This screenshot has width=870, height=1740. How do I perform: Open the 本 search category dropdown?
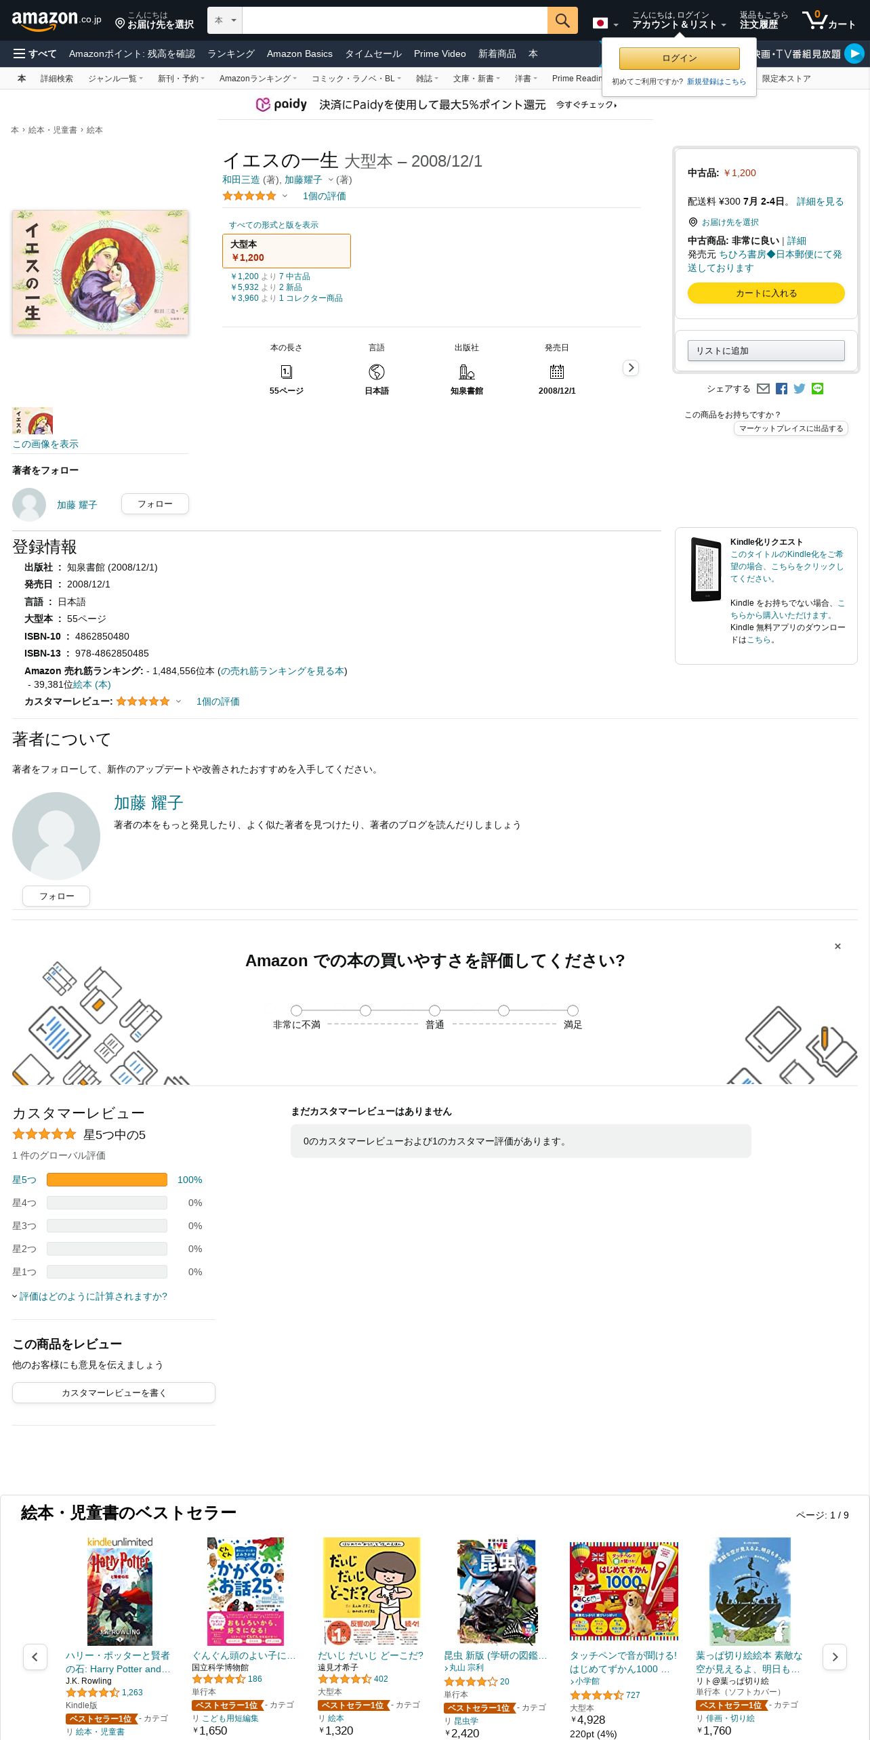224,20
